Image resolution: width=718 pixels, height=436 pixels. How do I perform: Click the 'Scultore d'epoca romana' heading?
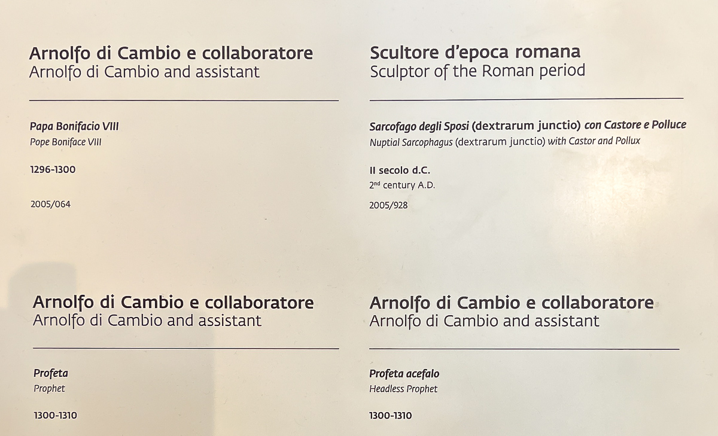point(475,53)
